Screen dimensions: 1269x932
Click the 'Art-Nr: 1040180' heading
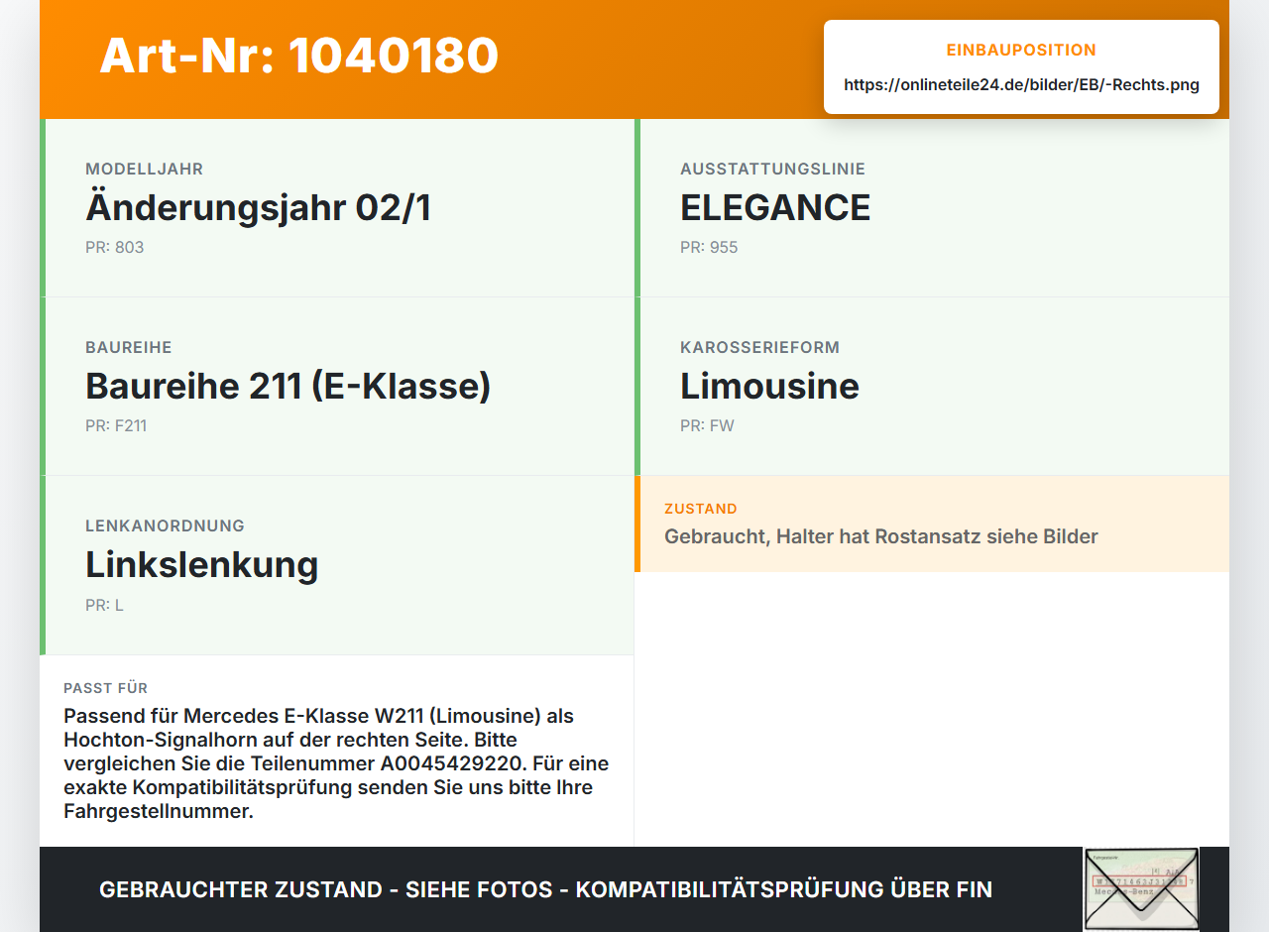pos(298,56)
